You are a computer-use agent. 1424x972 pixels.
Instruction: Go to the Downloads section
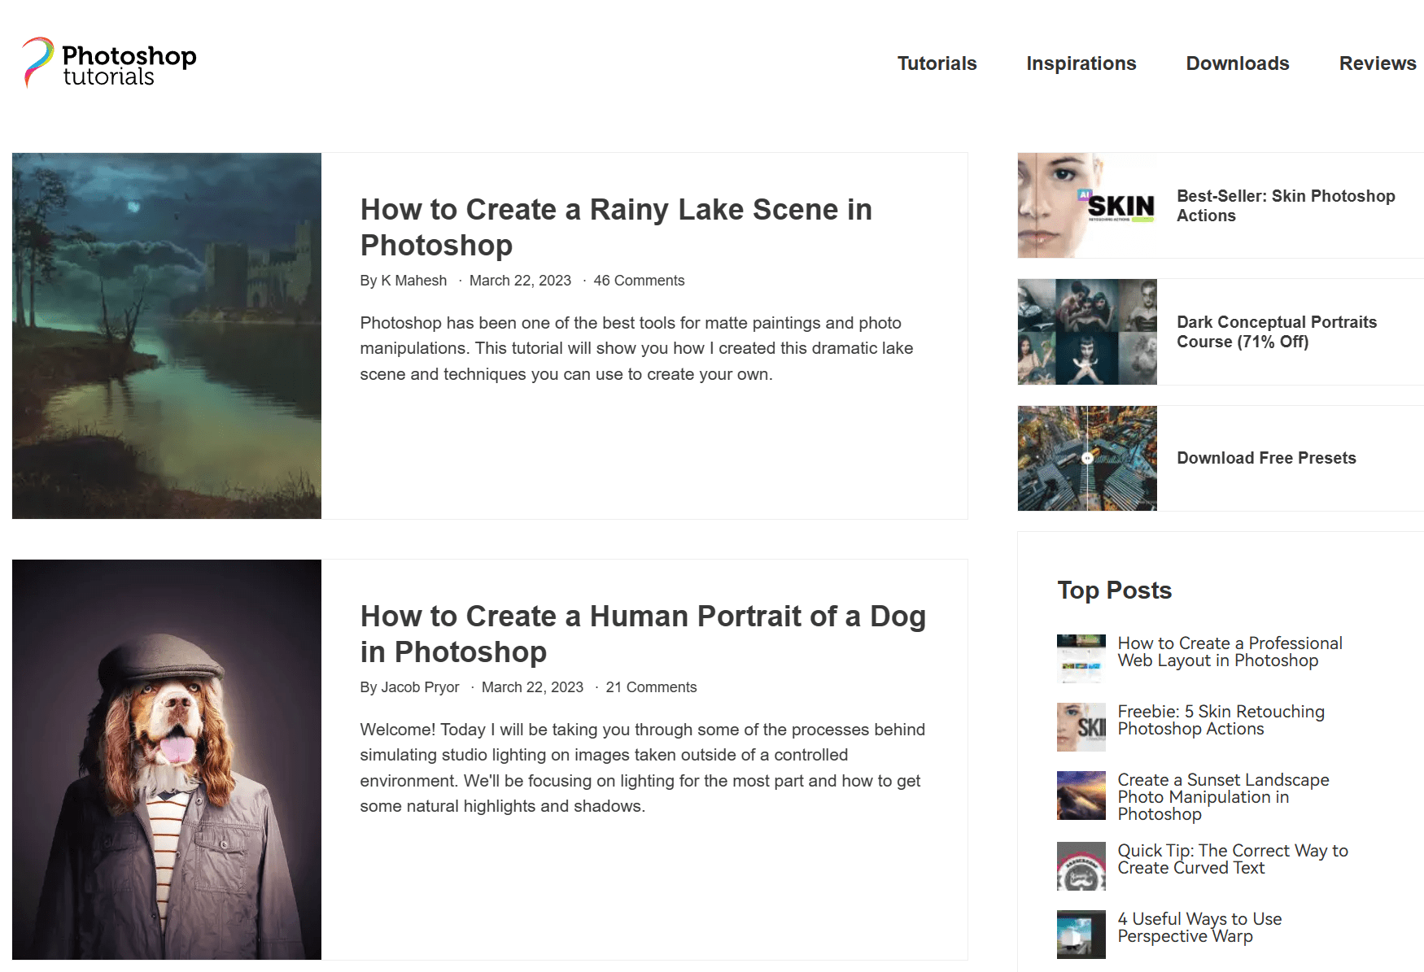[1237, 63]
